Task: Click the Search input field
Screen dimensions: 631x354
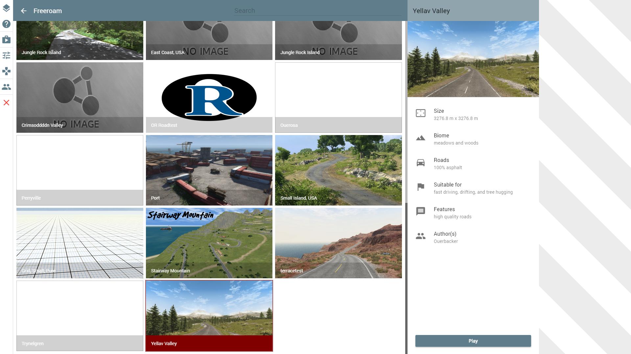Action: click(x=317, y=10)
